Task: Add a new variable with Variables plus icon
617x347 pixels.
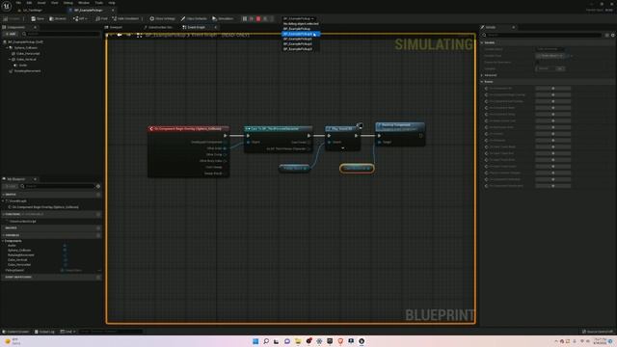Action: click(98, 235)
